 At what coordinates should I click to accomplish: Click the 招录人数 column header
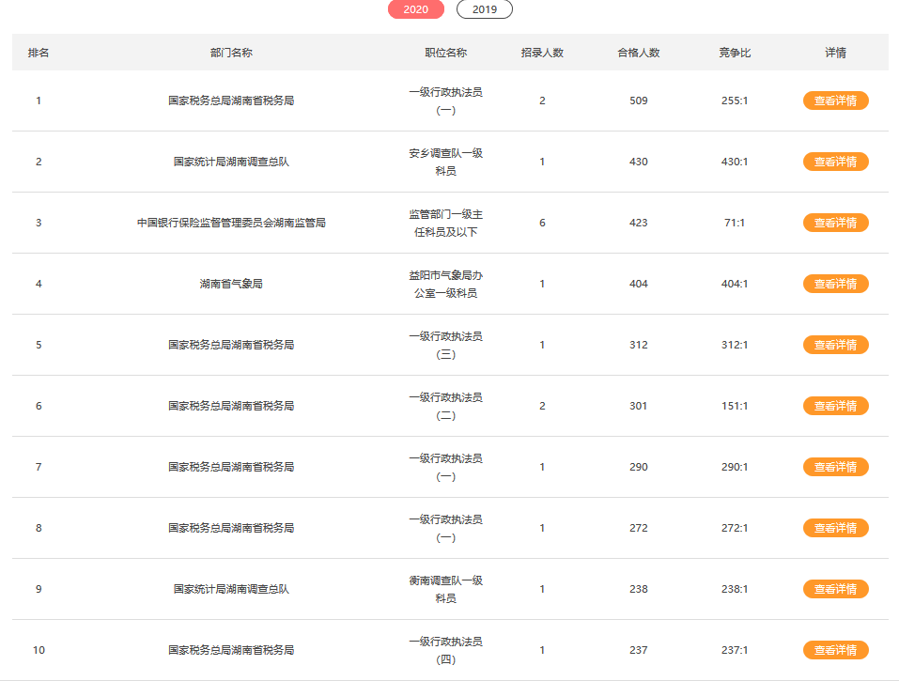(542, 53)
